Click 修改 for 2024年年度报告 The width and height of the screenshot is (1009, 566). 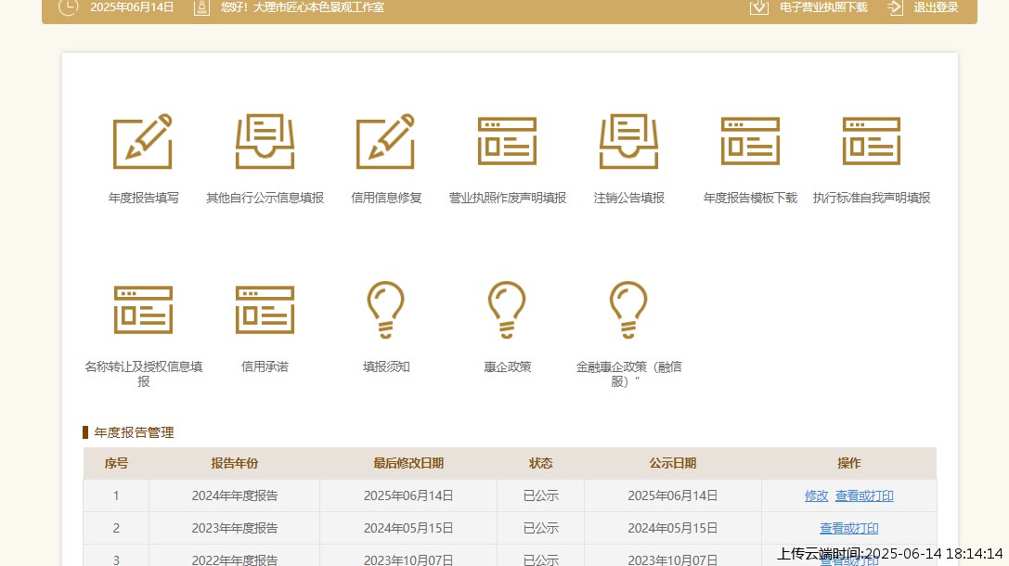pos(816,495)
